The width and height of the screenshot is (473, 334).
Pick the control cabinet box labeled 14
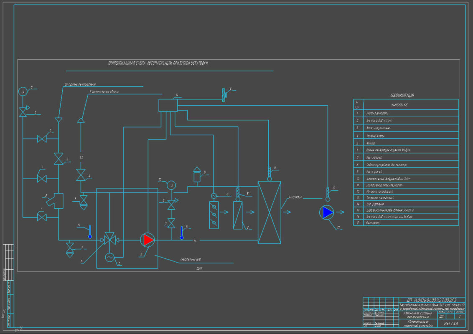[x=168, y=106]
